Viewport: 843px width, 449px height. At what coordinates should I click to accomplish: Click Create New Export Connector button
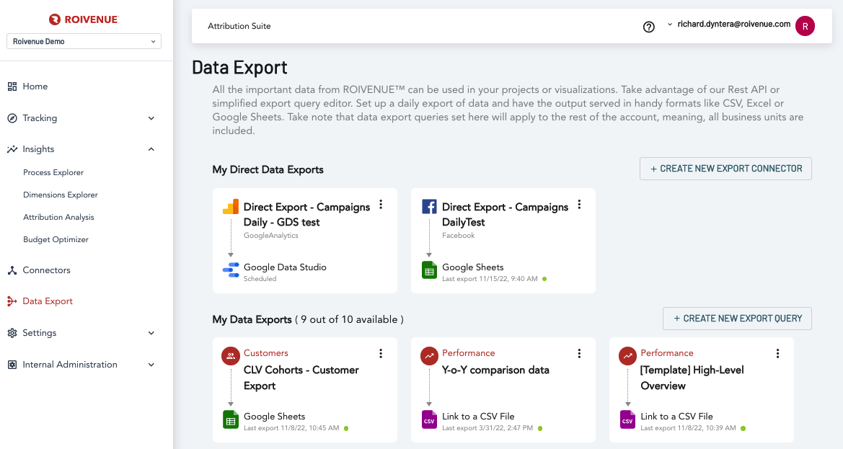pos(725,169)
